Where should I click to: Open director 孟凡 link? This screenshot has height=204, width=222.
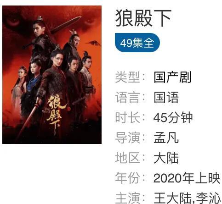click(x=166, y=138)
